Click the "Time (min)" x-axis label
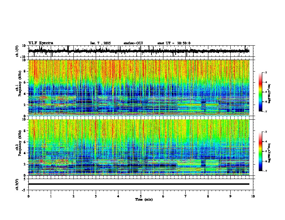Image resolution: width=285 pixels, height=220 pixels. coord(144,200)
